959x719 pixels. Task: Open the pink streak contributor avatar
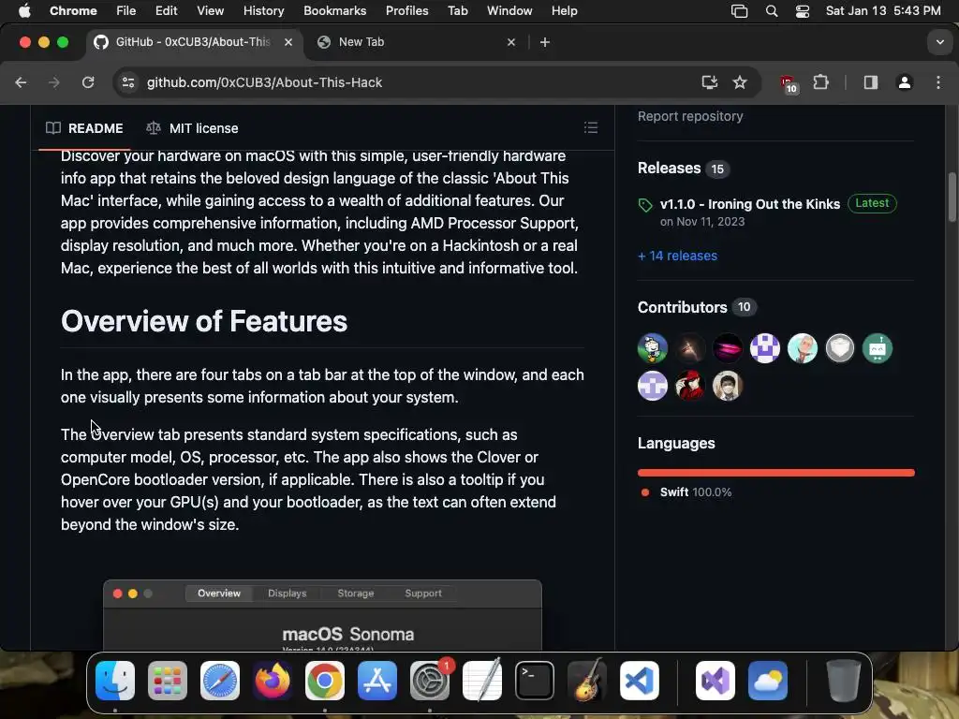pyautogui.click(x=727, y=348)
